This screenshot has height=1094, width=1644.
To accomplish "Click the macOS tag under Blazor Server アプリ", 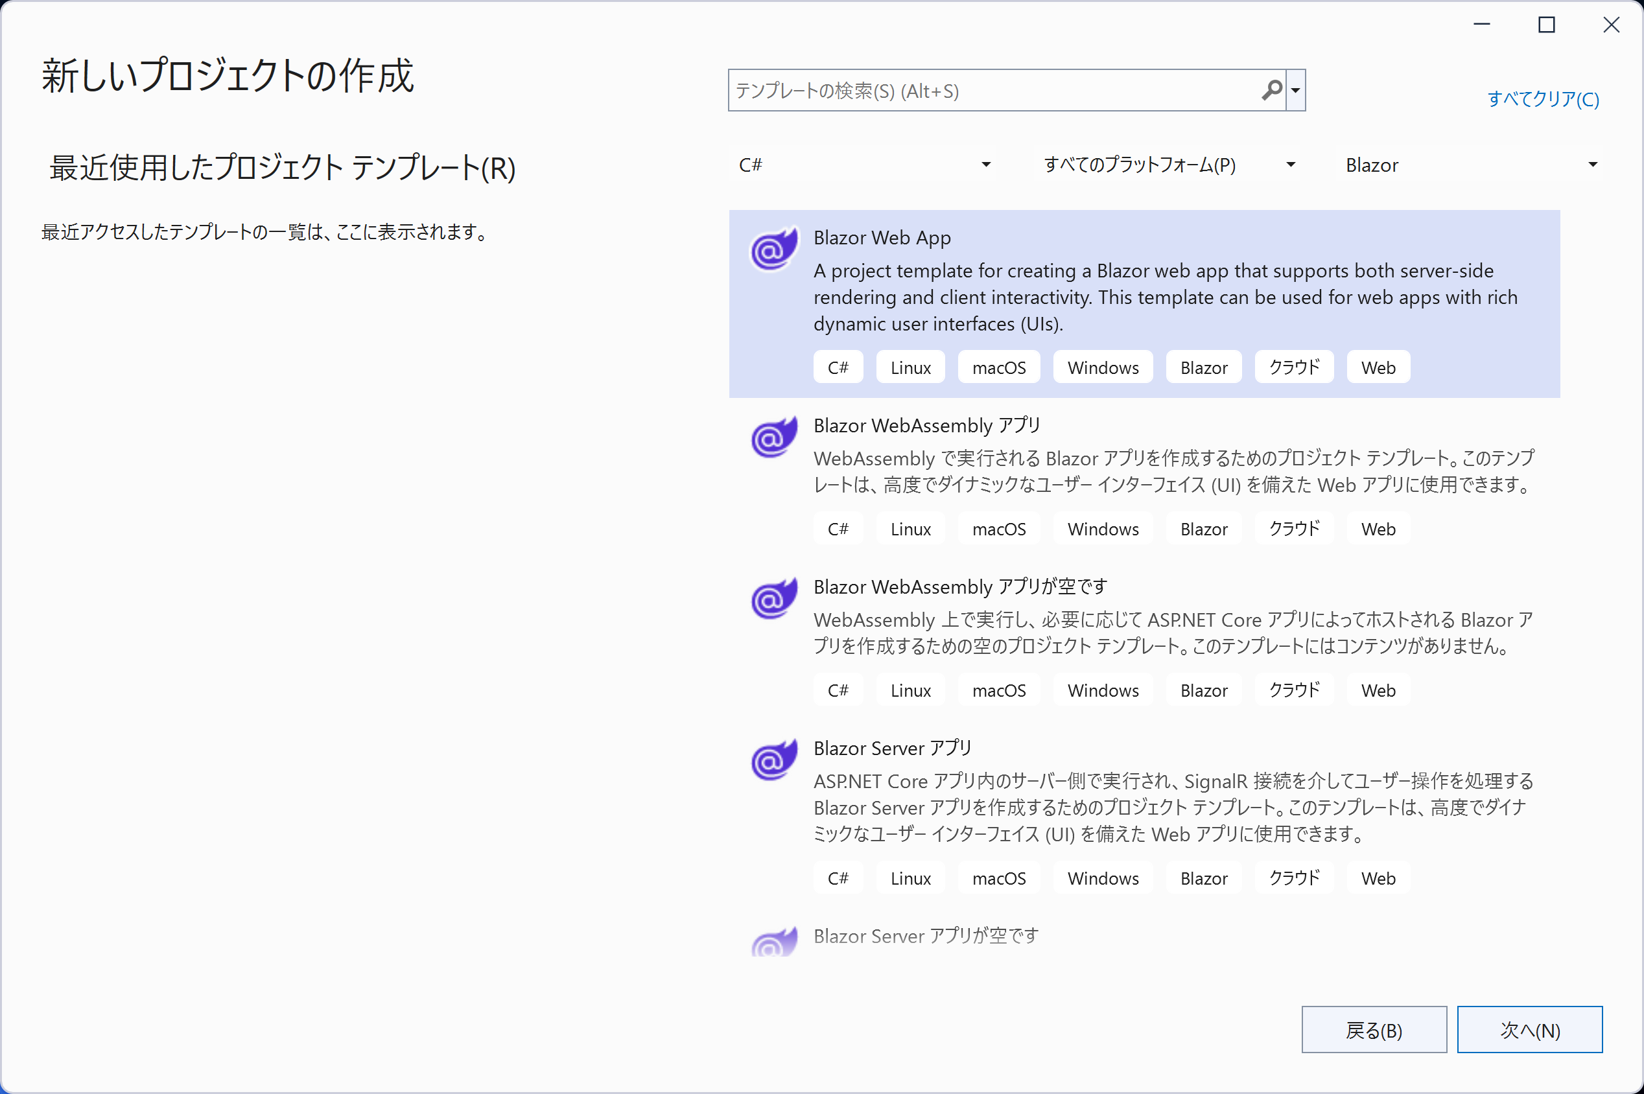I will pyautogui.click(x=999, y=878).
